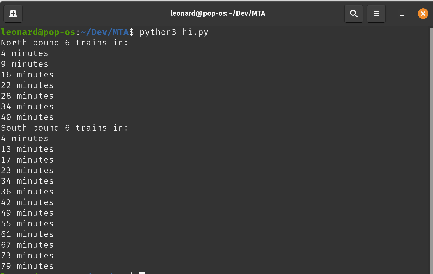
Task: Close the terminal window
Action: point(423,14)
